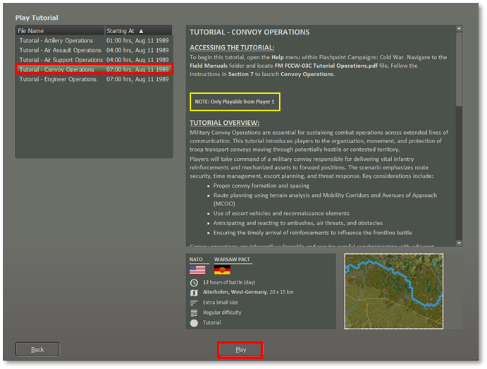Screen dimensions: 487x369
Task: Click the size icon next to Extra Small
Action: click(x=194, y=303)
